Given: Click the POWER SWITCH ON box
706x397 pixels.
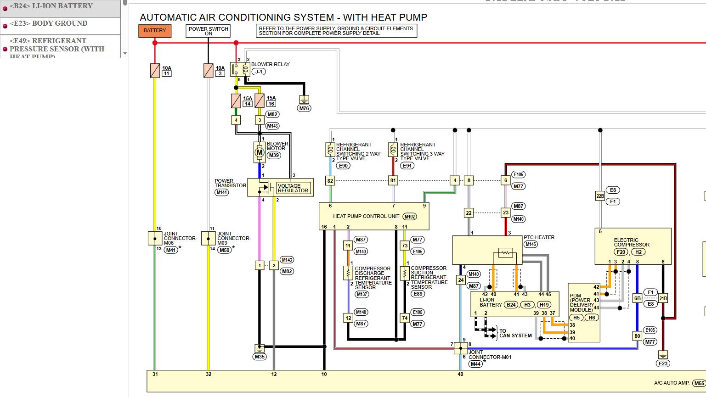Looking at the screenshot, I should (209, 31).
